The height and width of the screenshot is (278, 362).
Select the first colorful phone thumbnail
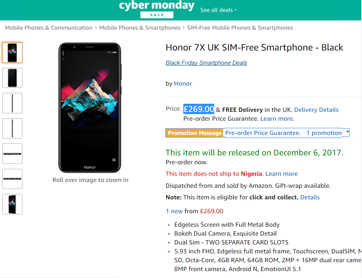pos(12,52)
